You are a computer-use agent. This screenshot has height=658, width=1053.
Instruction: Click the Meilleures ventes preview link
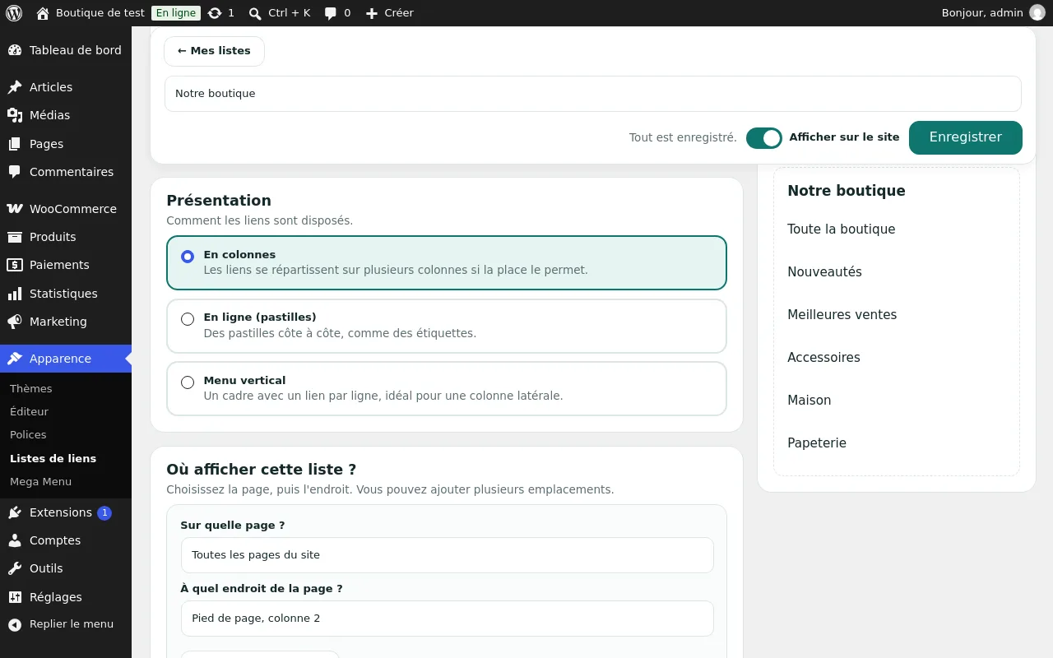click(842, 315)
